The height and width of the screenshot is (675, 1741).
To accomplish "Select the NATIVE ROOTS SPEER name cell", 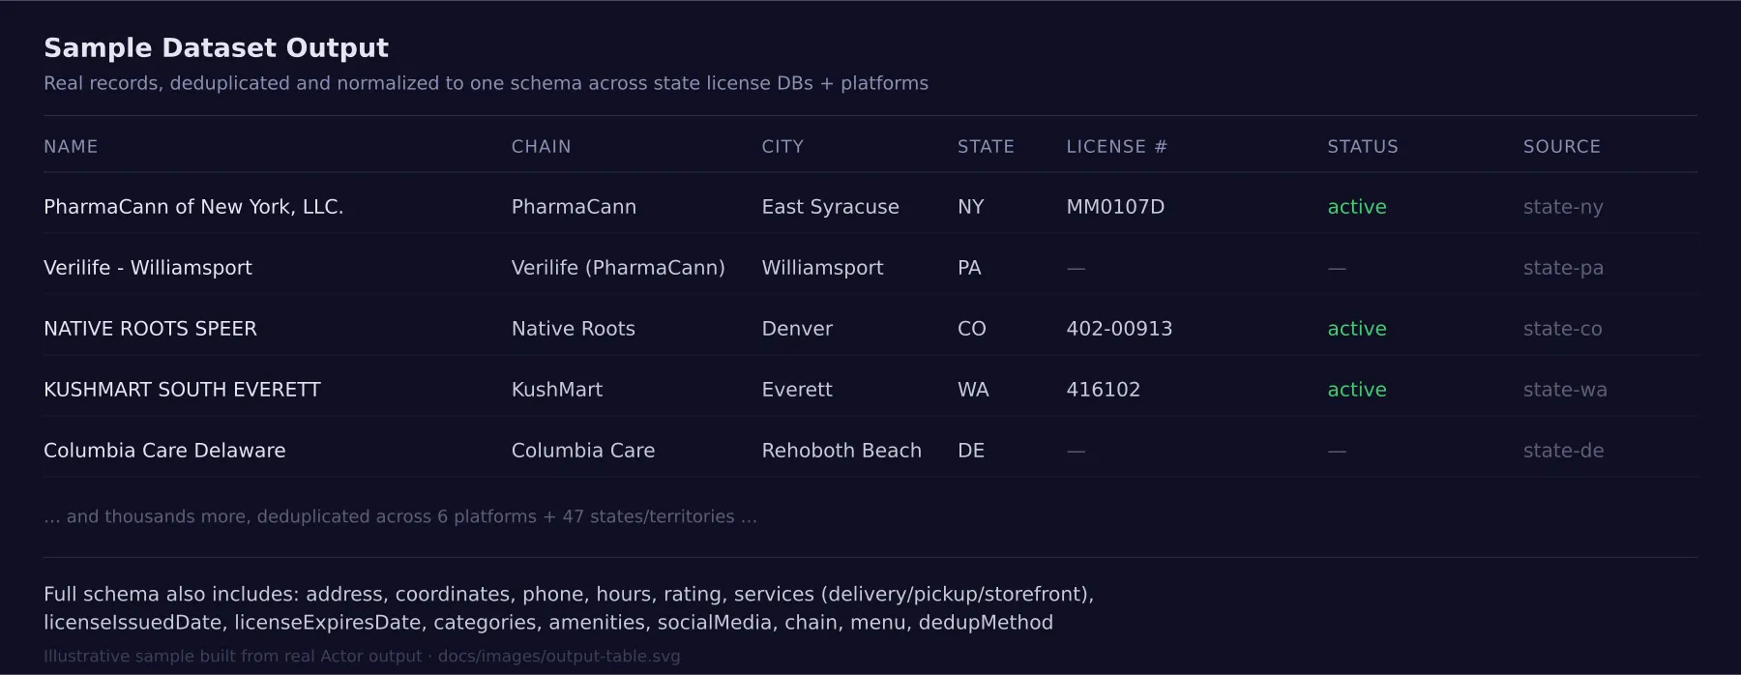I will point(150,329).
